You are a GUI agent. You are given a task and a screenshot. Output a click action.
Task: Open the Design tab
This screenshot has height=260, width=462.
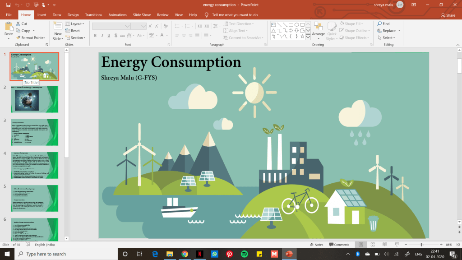tap(73, 15)
